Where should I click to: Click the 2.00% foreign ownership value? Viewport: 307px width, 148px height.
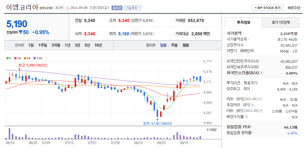(292, 73)
